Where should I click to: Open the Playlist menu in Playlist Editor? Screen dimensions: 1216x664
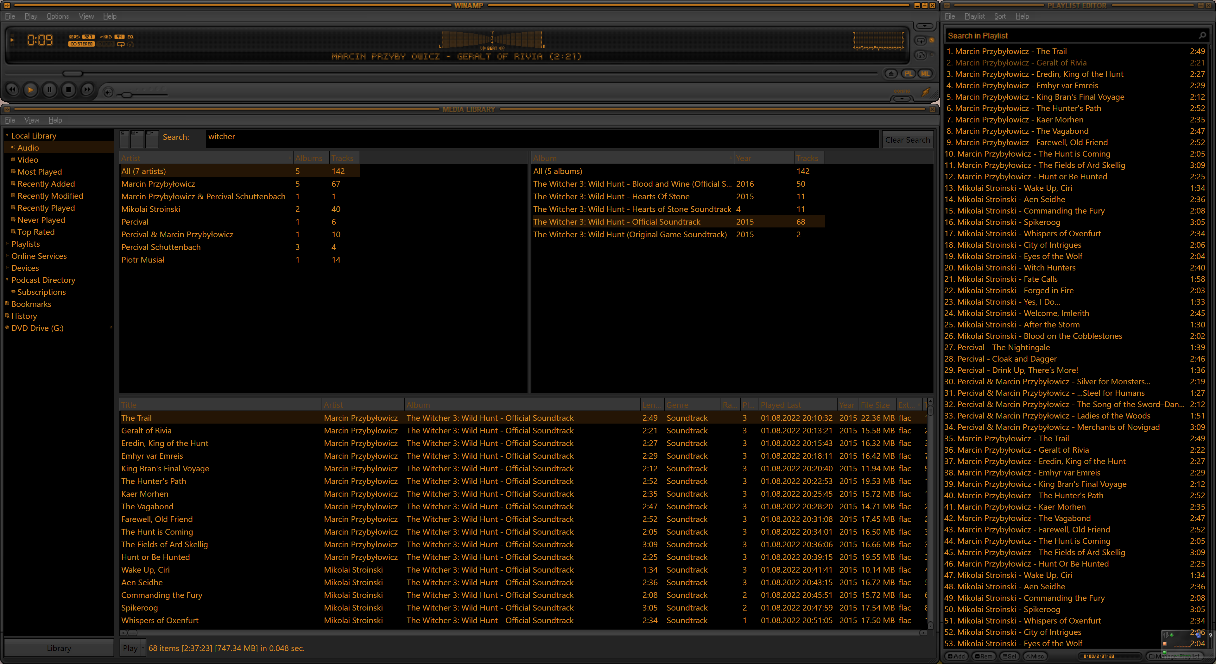pos(974,16)
